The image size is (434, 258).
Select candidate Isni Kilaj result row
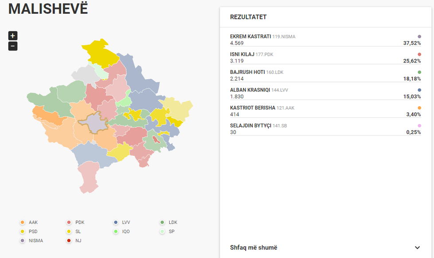pos(325,58)
